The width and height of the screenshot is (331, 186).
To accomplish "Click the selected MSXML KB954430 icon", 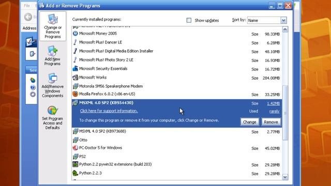I will pyautogui.click(x=75, y=103).
